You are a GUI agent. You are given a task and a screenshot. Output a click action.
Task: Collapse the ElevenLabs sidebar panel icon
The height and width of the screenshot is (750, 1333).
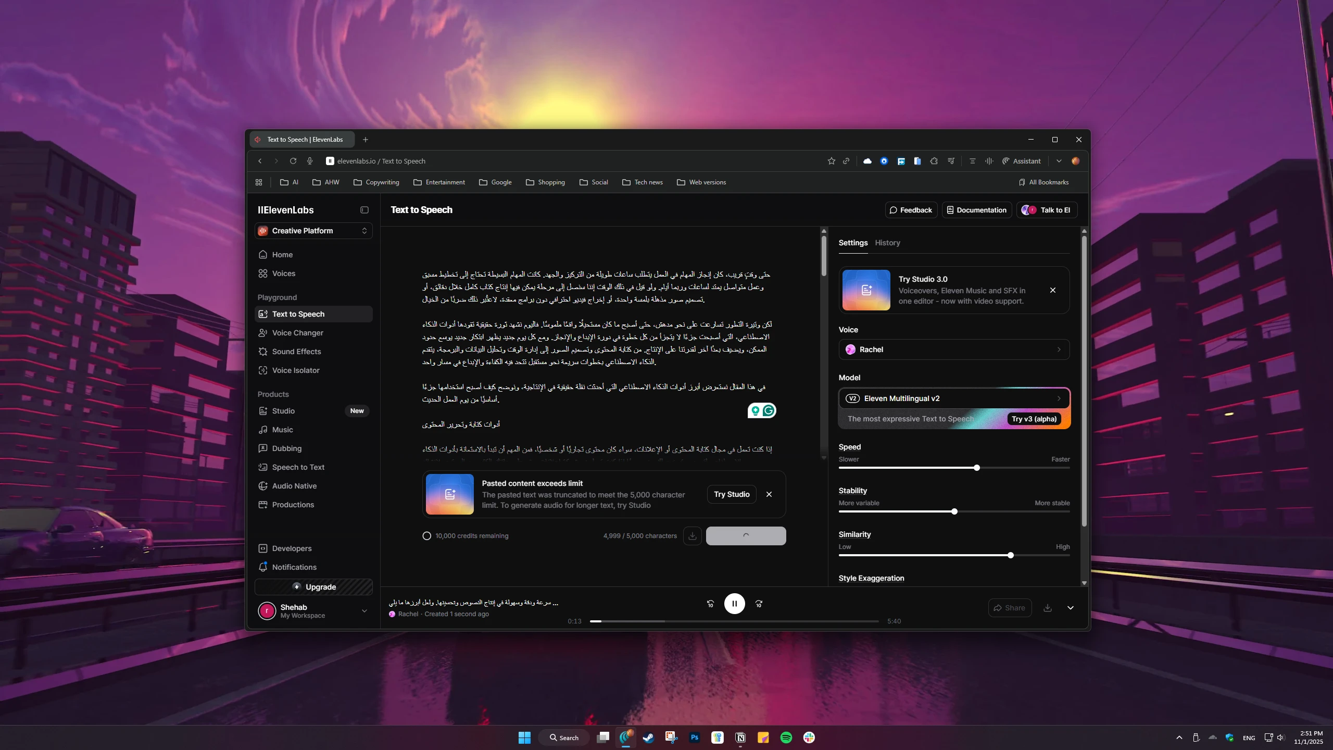click(364, 210)
